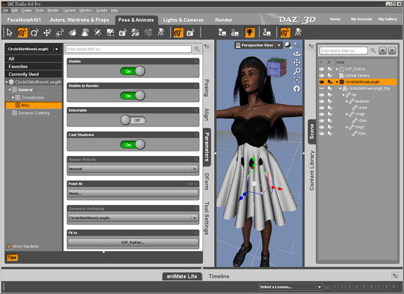Collapse the abdomen bone node
This screenshot has width=404, height=294.
[347, 102]
